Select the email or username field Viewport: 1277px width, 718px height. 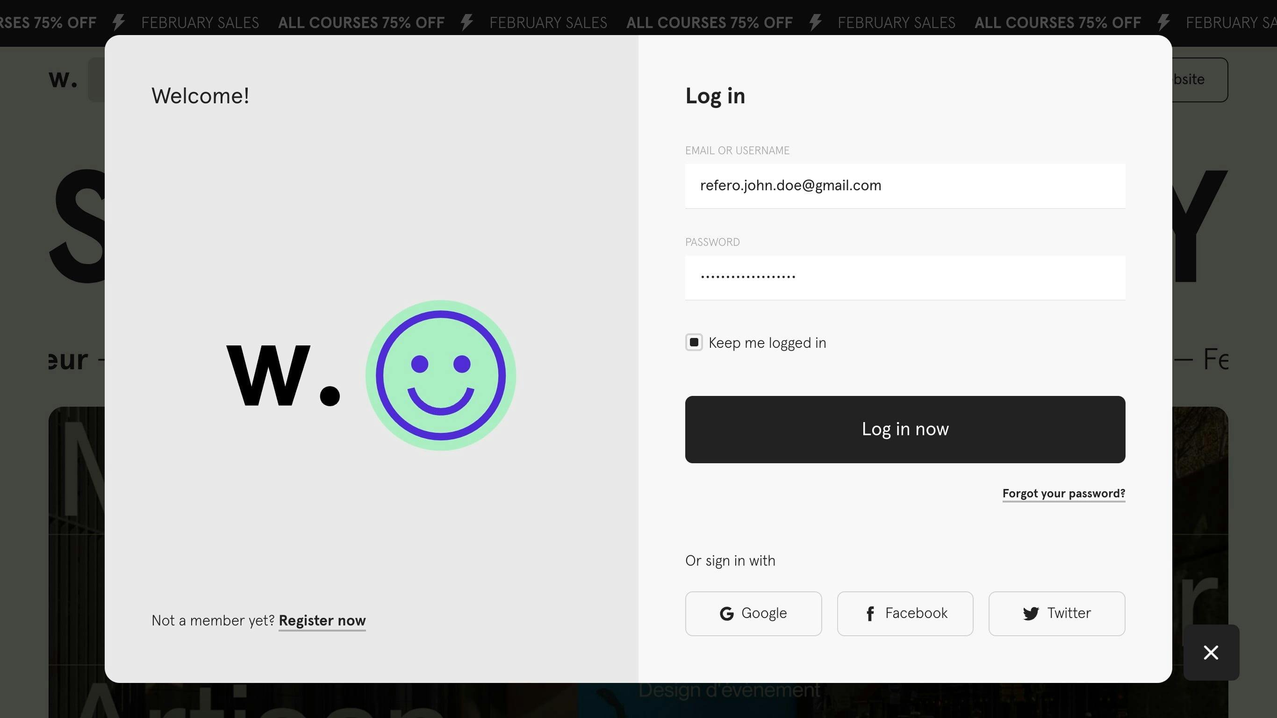[x=905, y=186]
